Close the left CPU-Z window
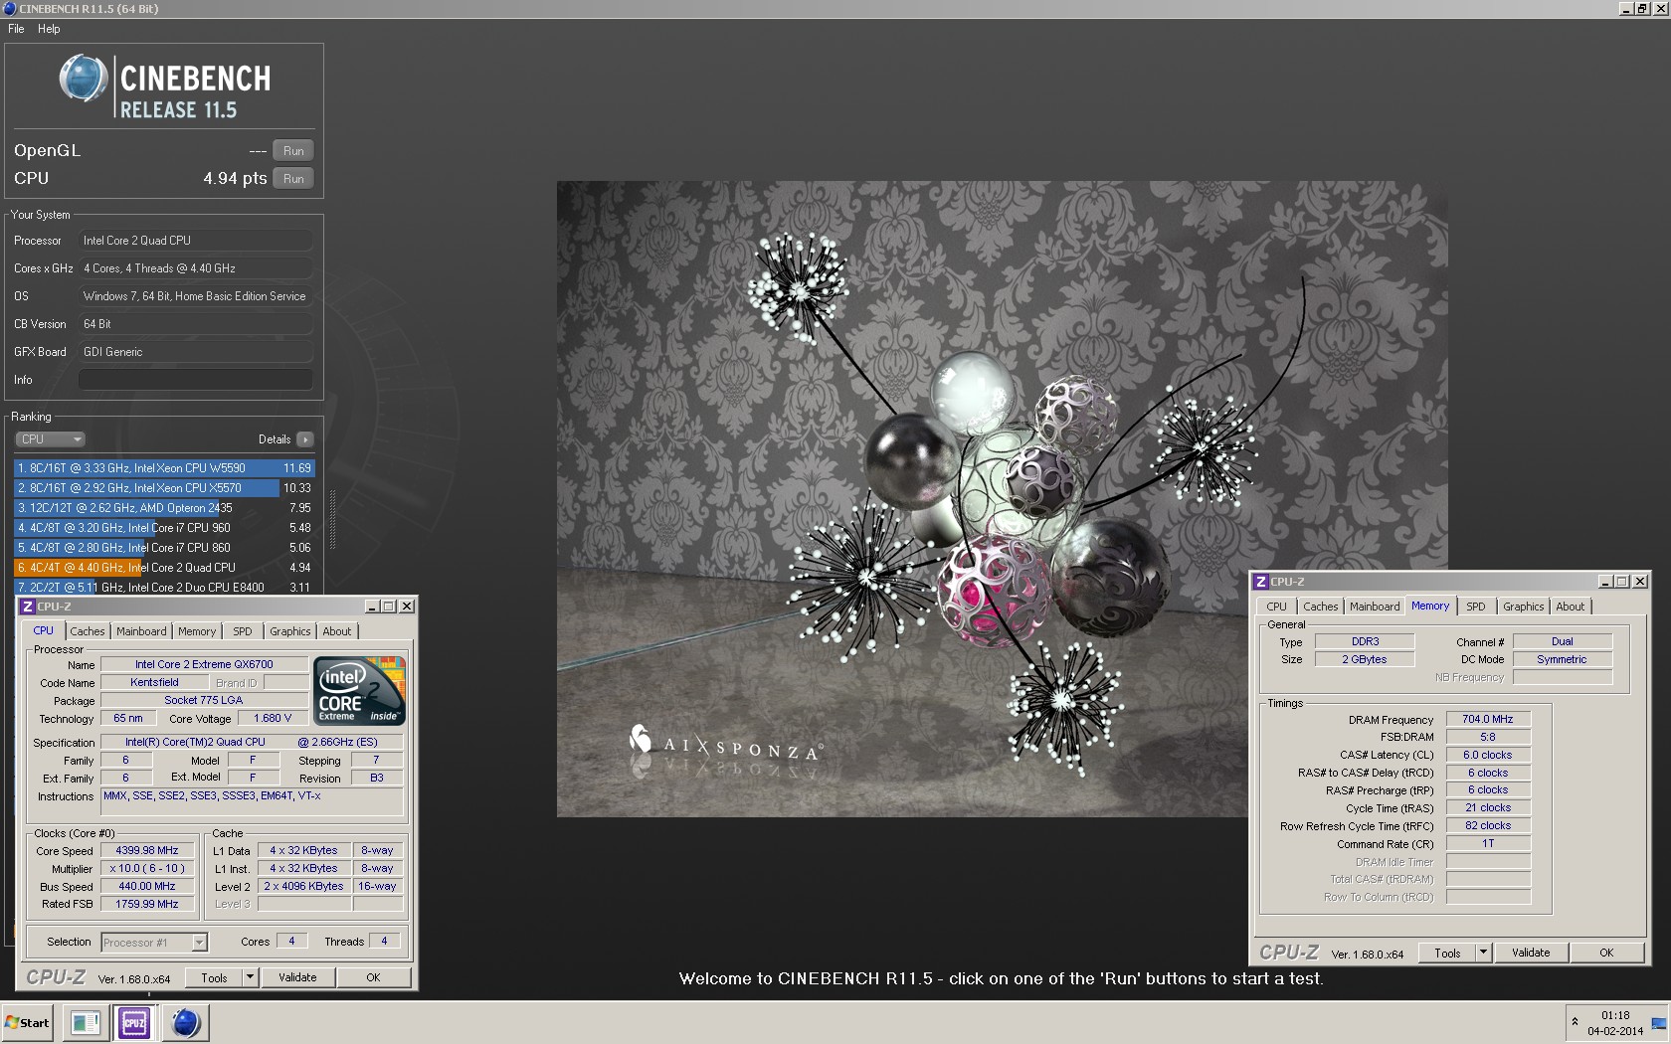 [407, 607]
